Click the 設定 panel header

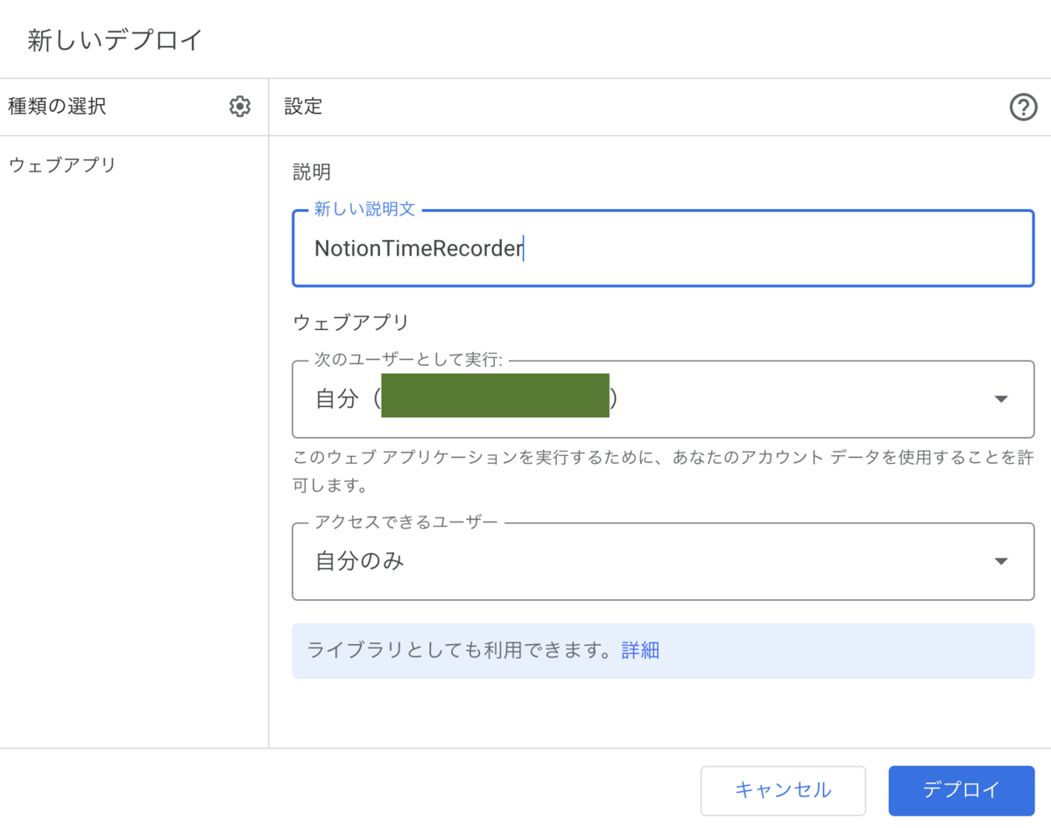[304, 107]
